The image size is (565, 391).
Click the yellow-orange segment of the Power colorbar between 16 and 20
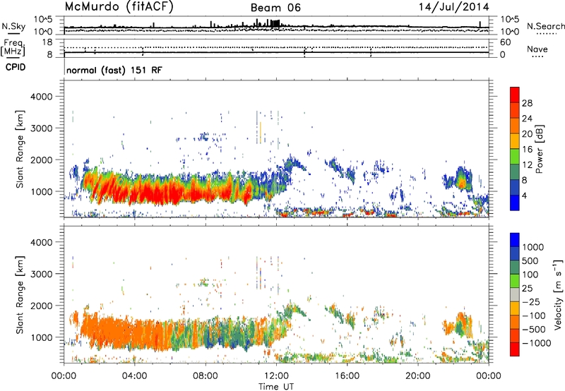pyautogui.click(x=515, y=140)
